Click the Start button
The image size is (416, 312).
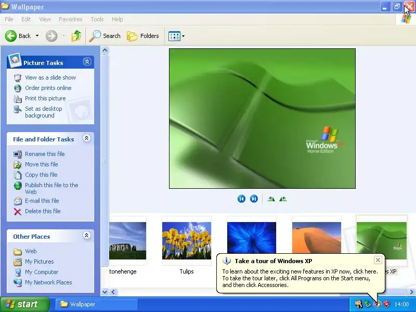click(25, 304)
